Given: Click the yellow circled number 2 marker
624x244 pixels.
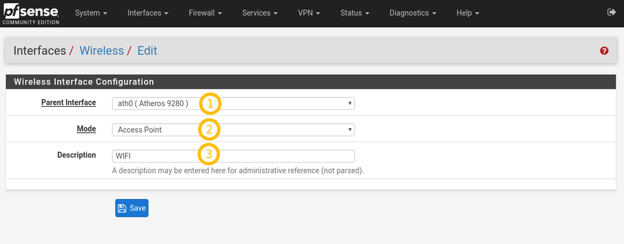Looking at the screenshot, I should click(x=210, y=129).
